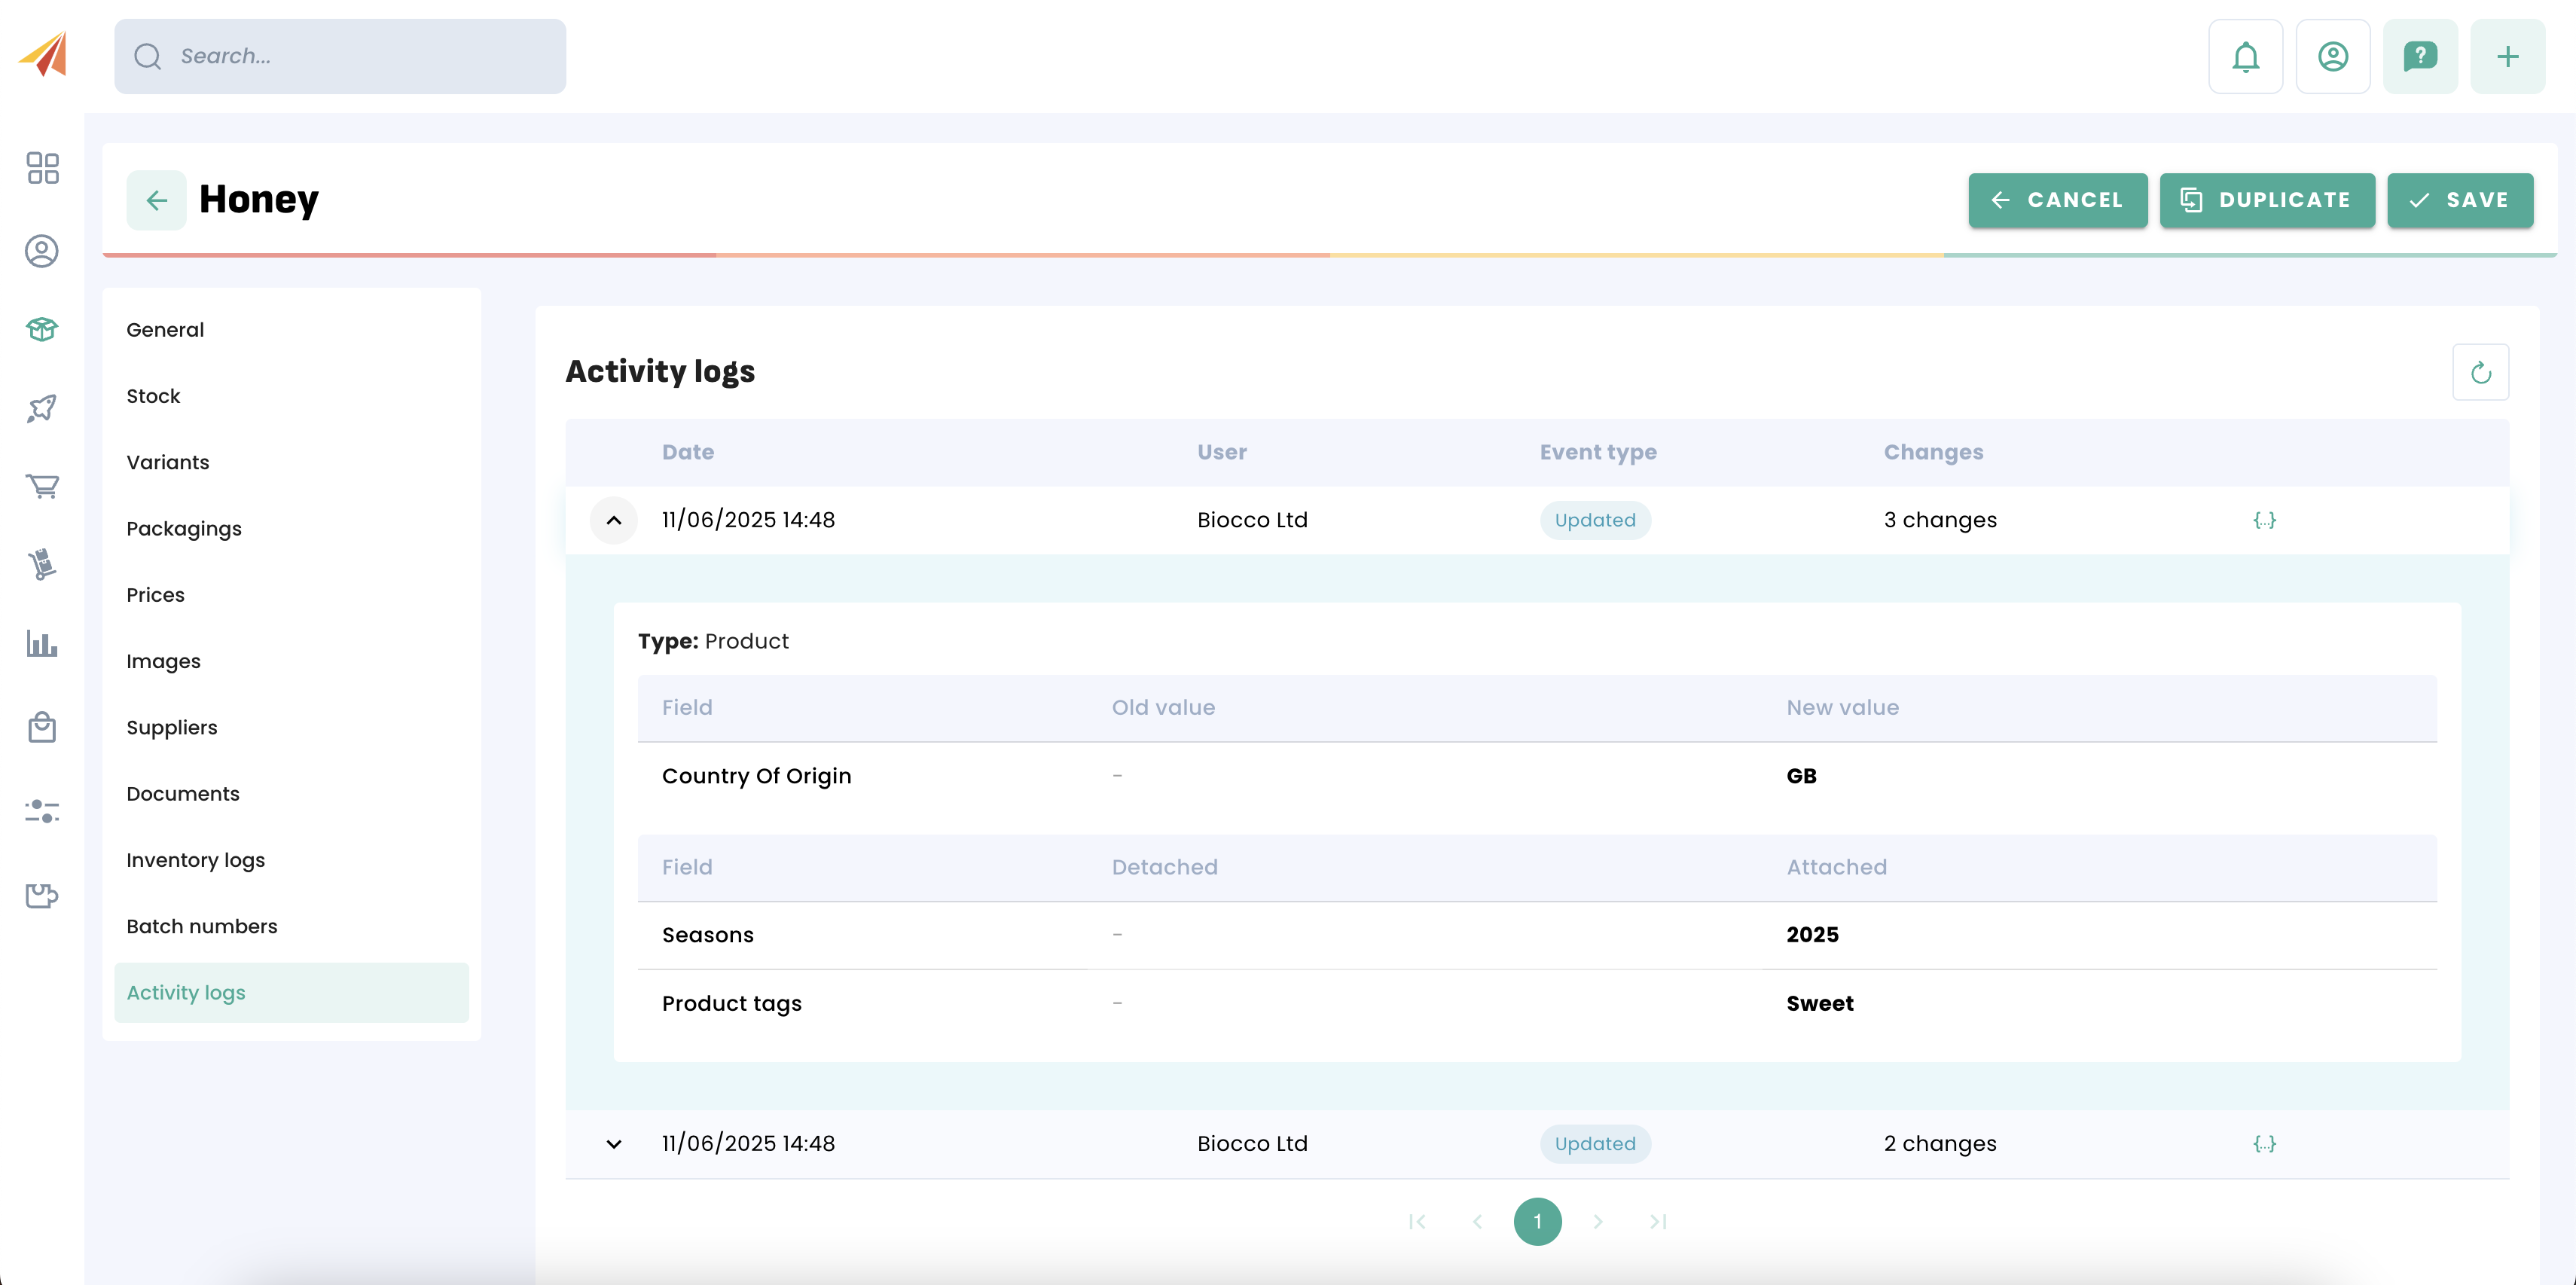The image size is (2576, 1285).
Task: Switch to the Variants section
Action: [x=168, y=462]
